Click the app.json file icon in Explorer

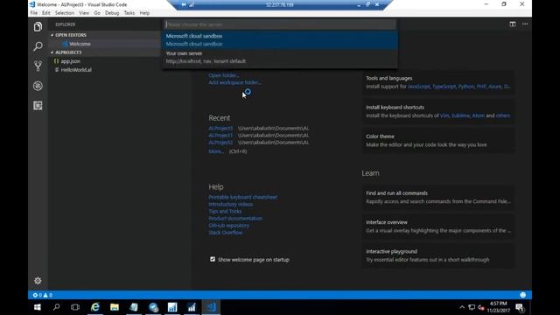(x=56, y=61)
